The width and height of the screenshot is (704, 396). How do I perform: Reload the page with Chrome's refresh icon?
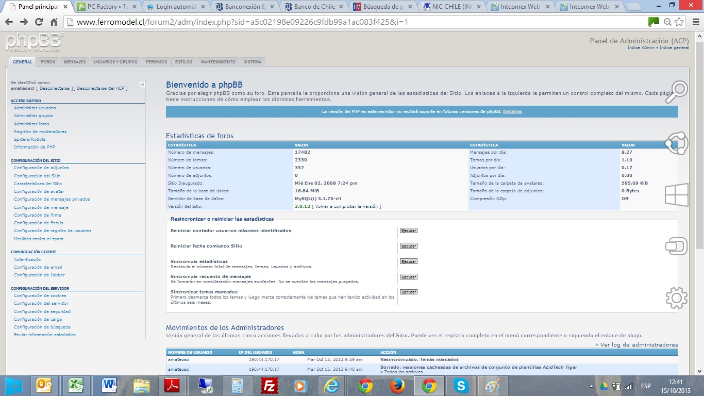click(x=39, y=22)
